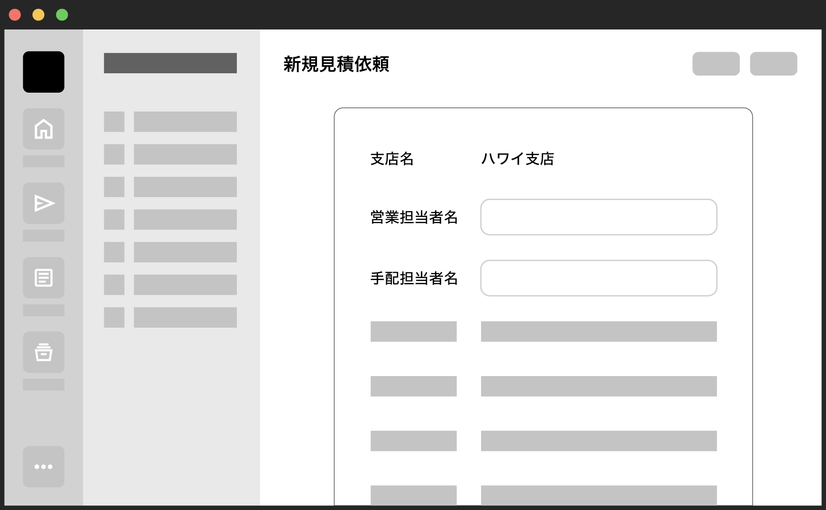
Task: Select the document list icon
Action: point(43,278)
